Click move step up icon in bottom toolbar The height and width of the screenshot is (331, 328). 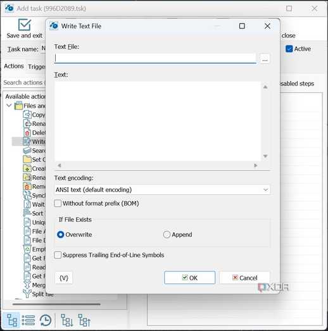(84, 320)
